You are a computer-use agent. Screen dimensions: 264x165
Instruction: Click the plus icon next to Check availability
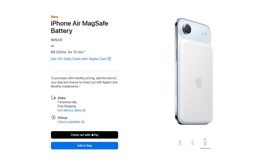click(x=83, y=122)
